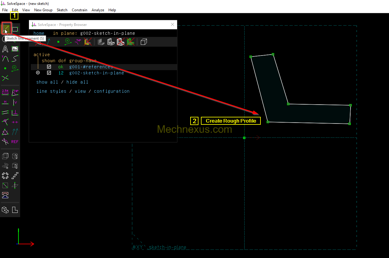Image resolution: width=389 pixels, height=258 pixels.
Task: Apply the Equal length constraint tool
Action: point(5,132)
